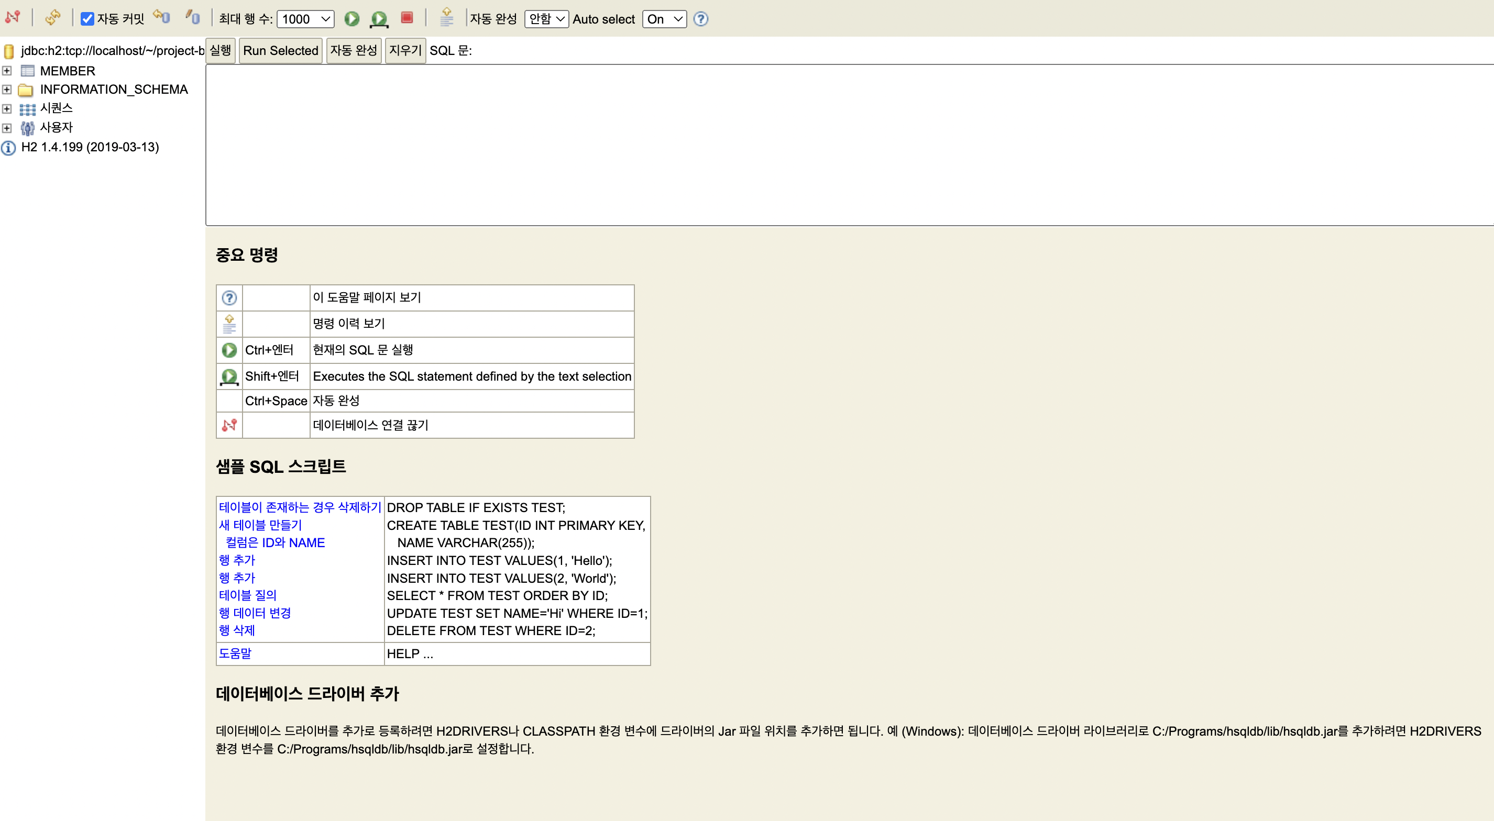Image resolution: width=1494 pixels, height=821 pixels.
Task: Open the Auto select On dropdown
Action: click(x=664, y=19)
